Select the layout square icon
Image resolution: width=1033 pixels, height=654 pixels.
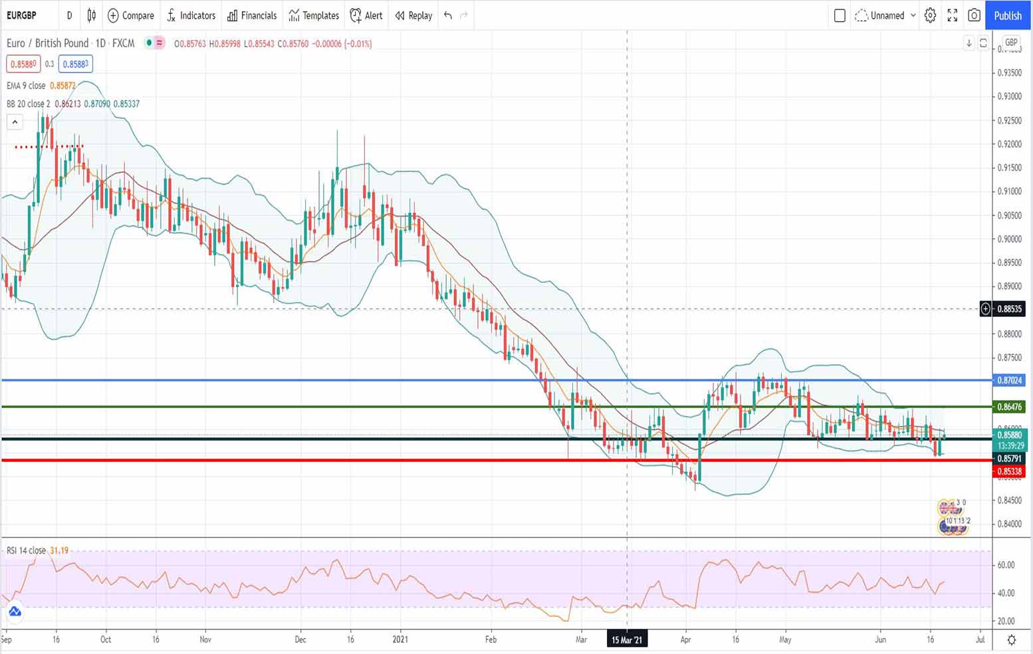click(x=840, y=15)
